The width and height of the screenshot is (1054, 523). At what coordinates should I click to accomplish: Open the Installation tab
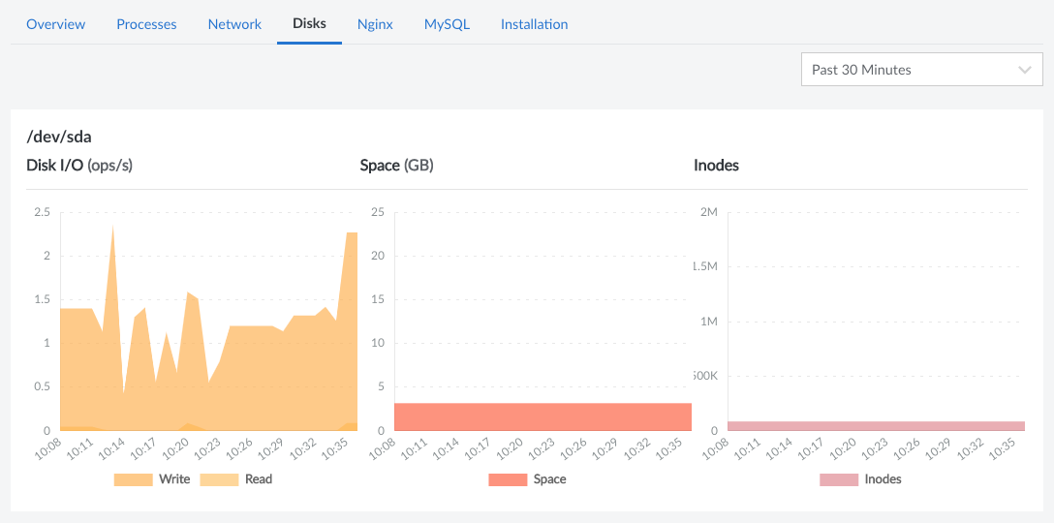pos(534,24)
